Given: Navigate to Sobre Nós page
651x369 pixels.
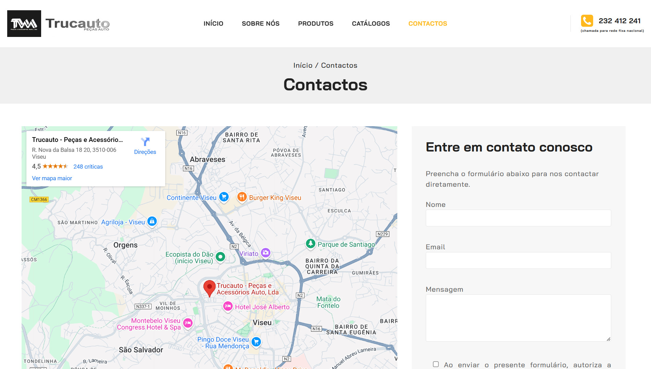Looking at the screenshot, I should click(261, 24).
